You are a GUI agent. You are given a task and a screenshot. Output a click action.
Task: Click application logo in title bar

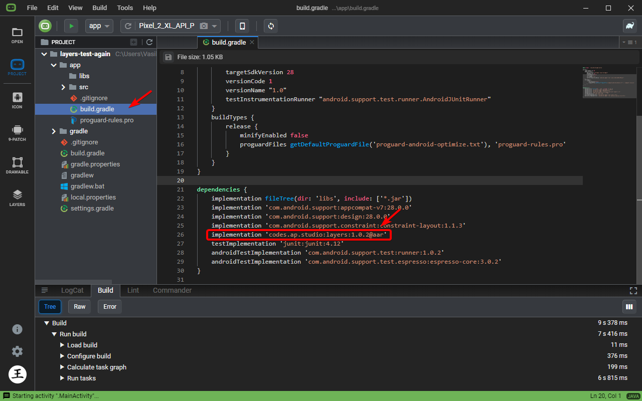click(11, 8)
